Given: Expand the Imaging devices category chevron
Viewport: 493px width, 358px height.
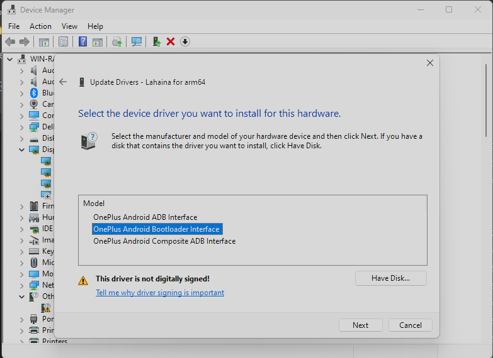Looking at the screenshot, I should click(21, 241).
